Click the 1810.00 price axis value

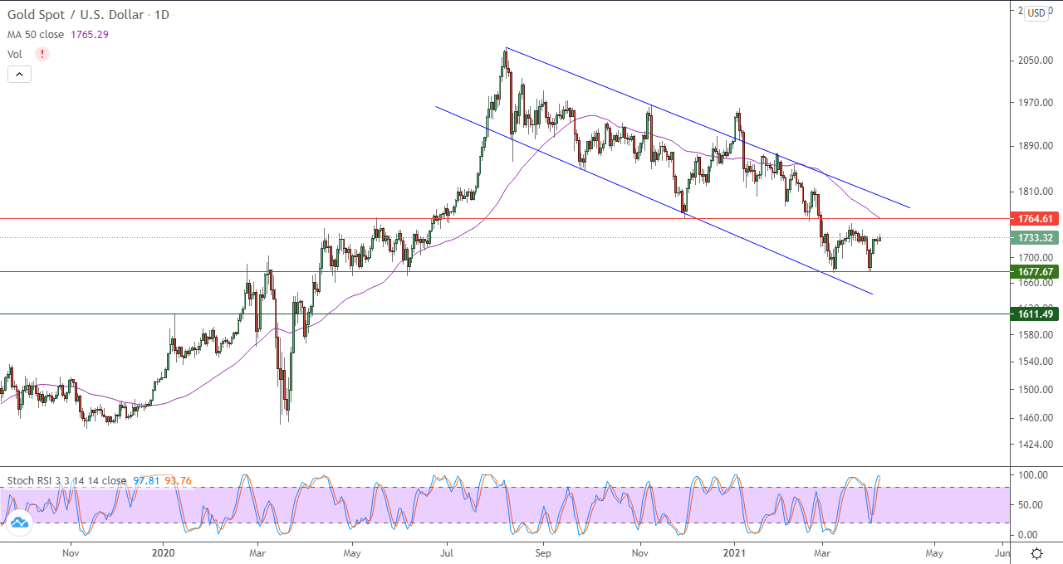tap(1035, 192)
